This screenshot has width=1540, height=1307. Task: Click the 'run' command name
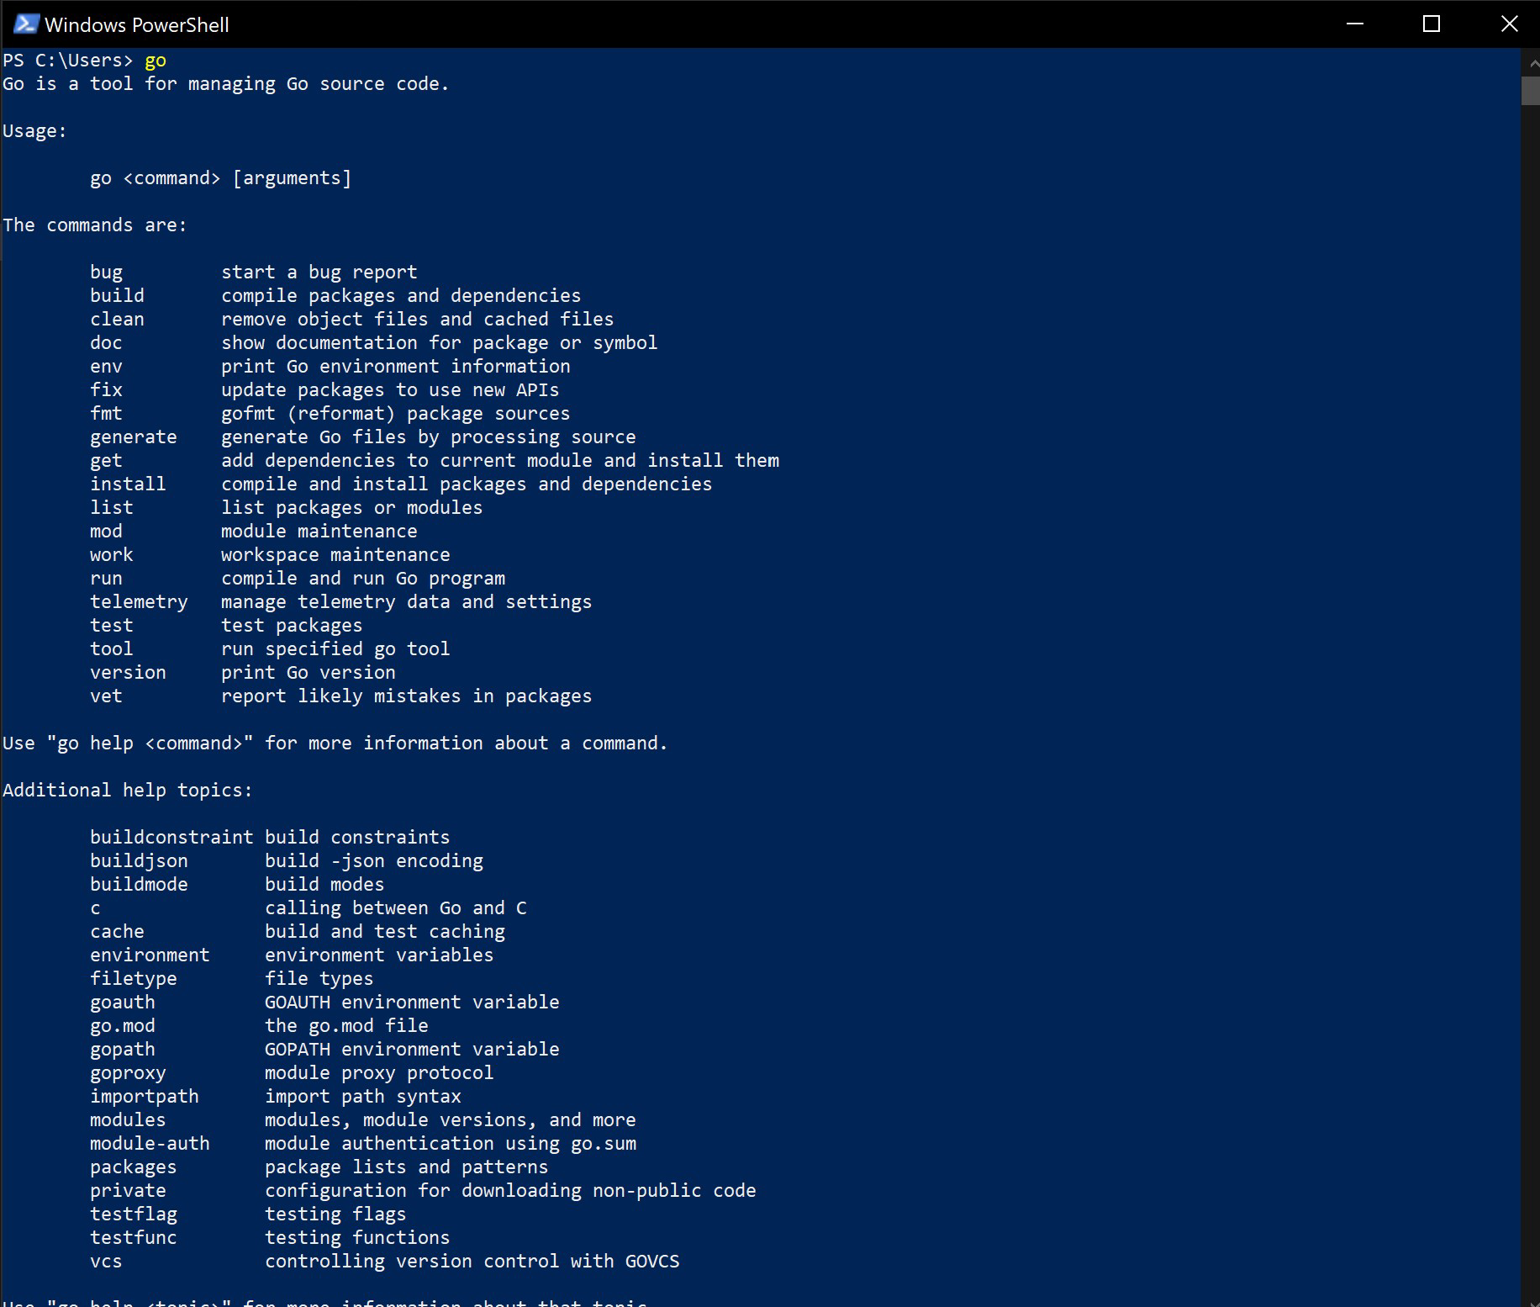[x=106, y=579]
